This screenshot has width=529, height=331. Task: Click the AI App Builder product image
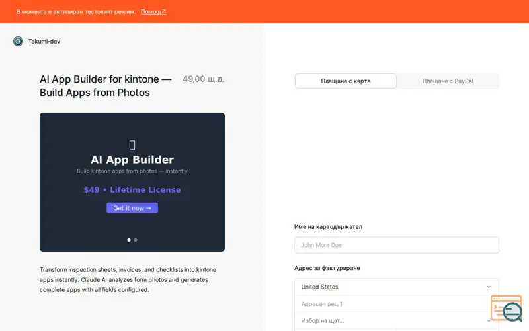(x=132, y=181)
